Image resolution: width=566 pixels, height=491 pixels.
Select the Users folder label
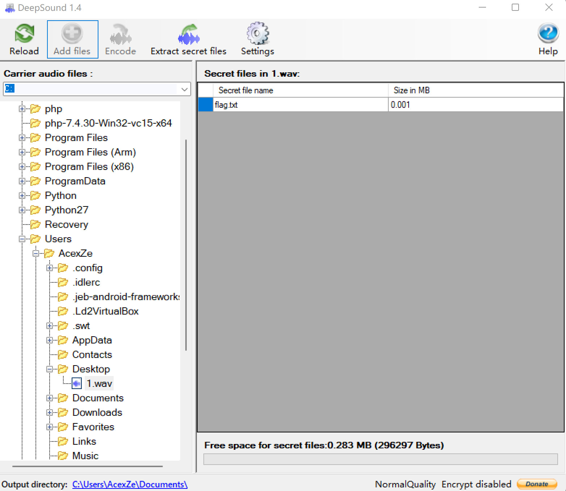[58, 239]
